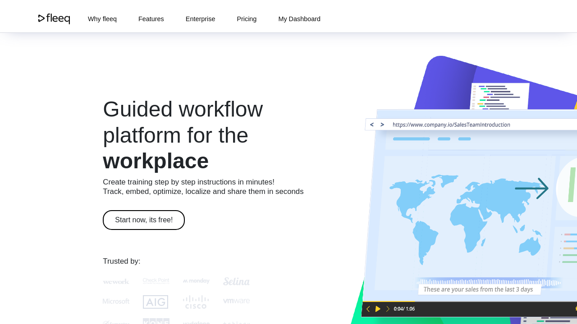Click the Start now, its free! button

pyautogui.click(x=144, y=220)
